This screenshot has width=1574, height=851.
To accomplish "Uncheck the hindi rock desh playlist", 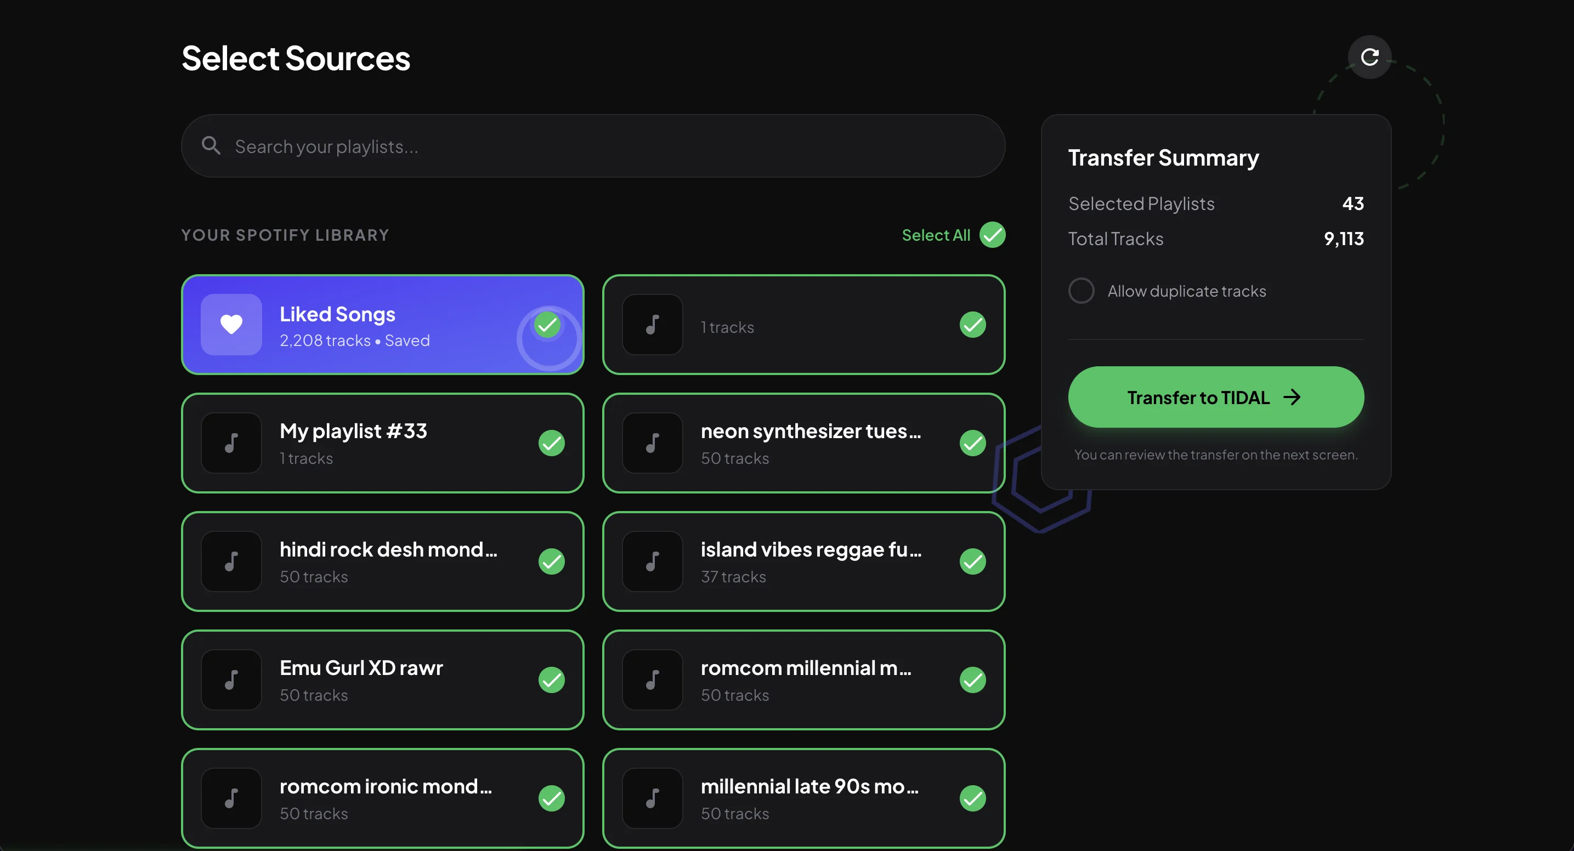I will click(x=551, y=561).
